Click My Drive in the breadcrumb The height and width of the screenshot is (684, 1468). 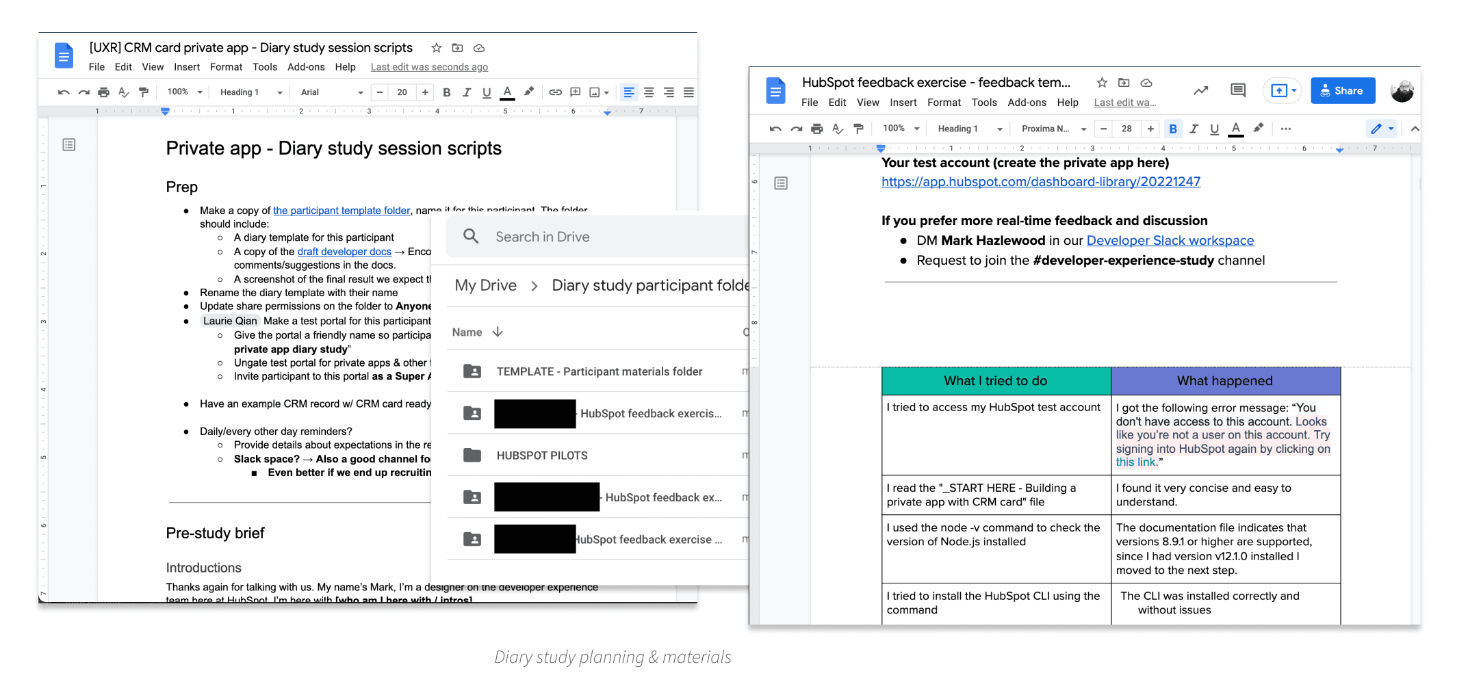[486, 285]
